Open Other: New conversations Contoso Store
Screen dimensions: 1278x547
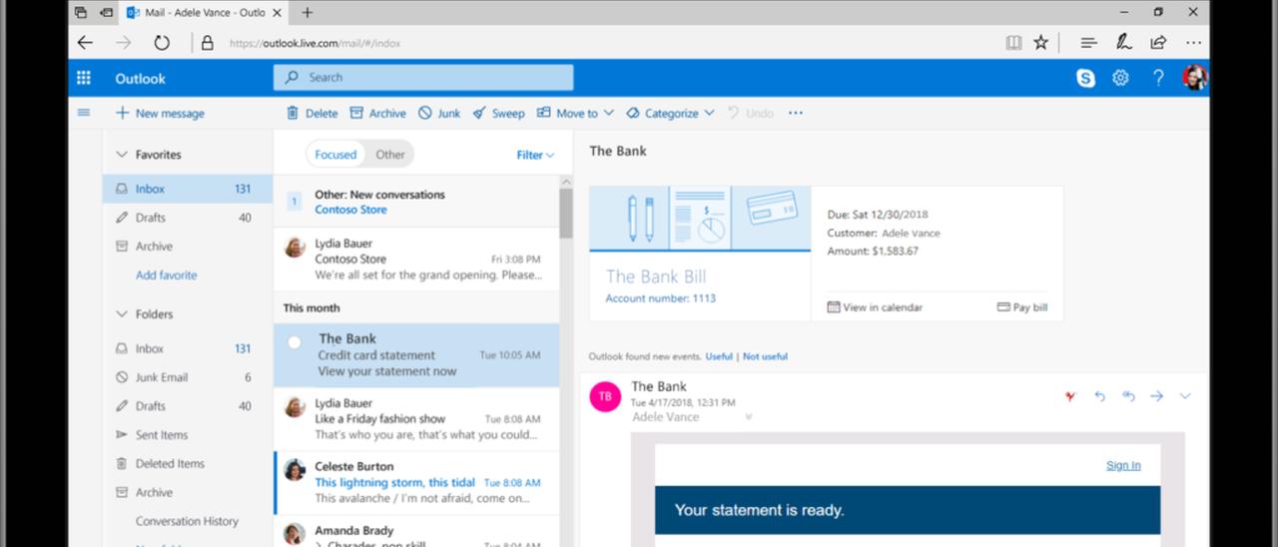click(416, 202)
